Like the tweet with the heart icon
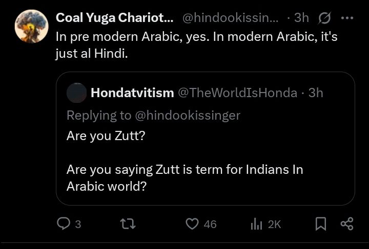 [x=192, y=224]
